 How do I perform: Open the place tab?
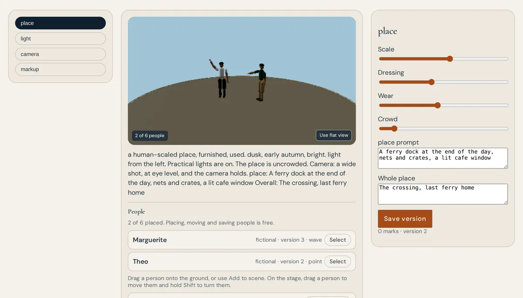coord(60,23)
